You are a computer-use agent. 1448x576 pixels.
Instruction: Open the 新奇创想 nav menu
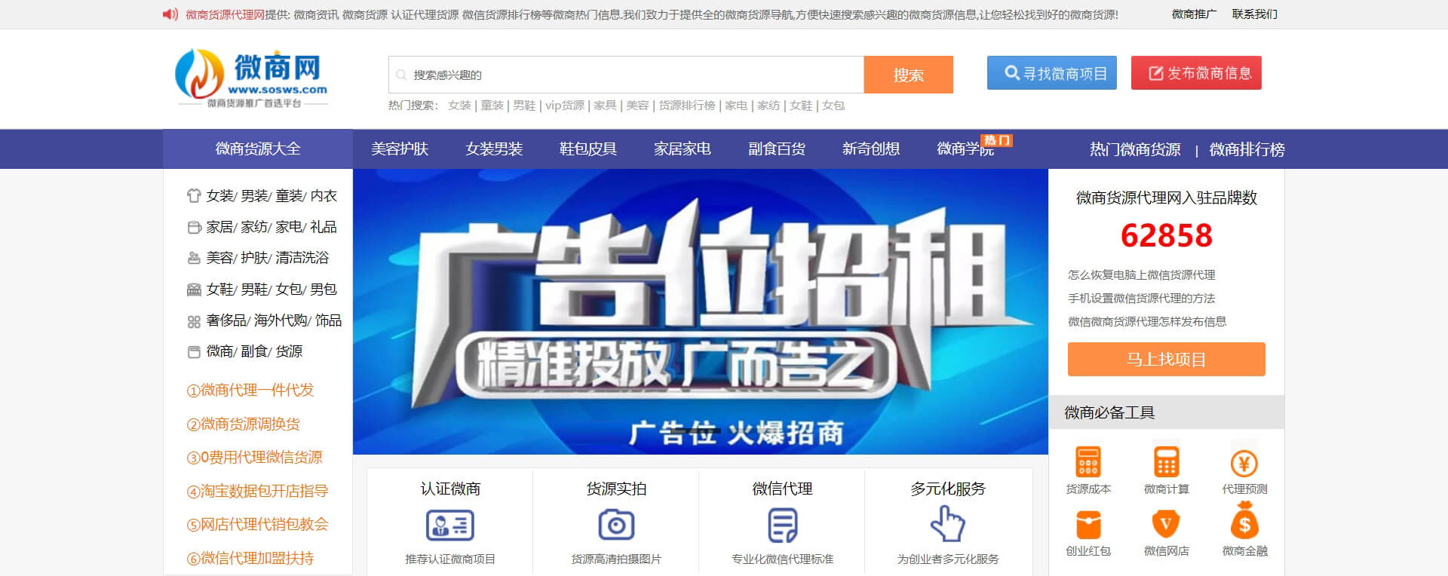click(871, 149)
